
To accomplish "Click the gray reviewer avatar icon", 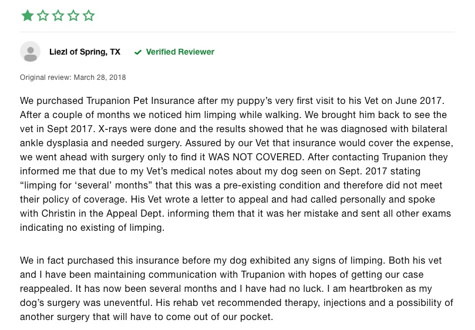I will (31, 52).
